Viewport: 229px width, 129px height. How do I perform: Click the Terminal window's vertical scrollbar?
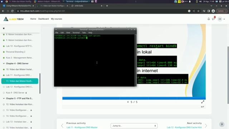pyautogui.click(x=135, y=60)
